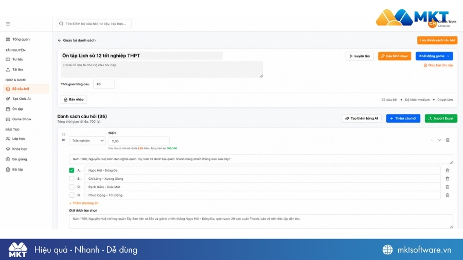Remove answer option A via trash icon
Screen dimensions: 463x260
pos(448,171)
